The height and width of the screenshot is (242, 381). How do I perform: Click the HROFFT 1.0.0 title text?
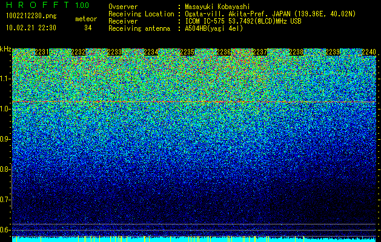[x=48, y=5]
